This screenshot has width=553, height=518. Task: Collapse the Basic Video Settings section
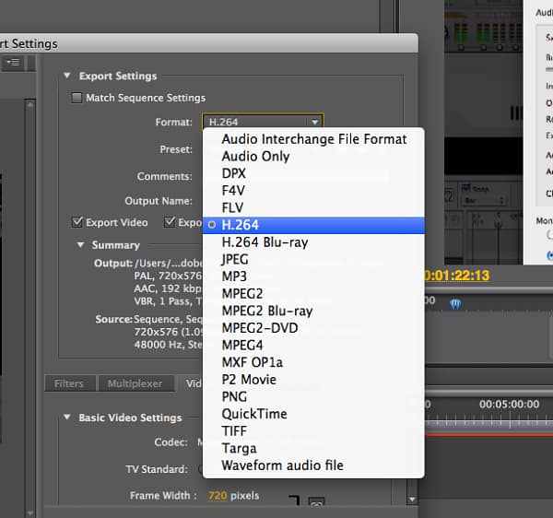[67, 418]
